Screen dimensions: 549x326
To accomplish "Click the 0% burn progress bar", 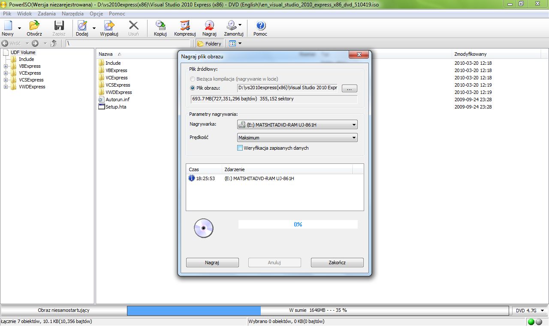I will point(298,224).
